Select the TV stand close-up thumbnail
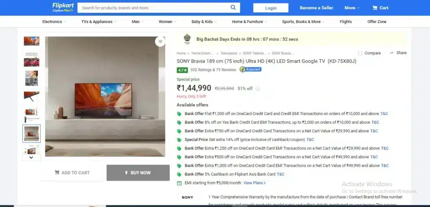Viewport: 430px width, 207px height. click(x=31, y=97)
